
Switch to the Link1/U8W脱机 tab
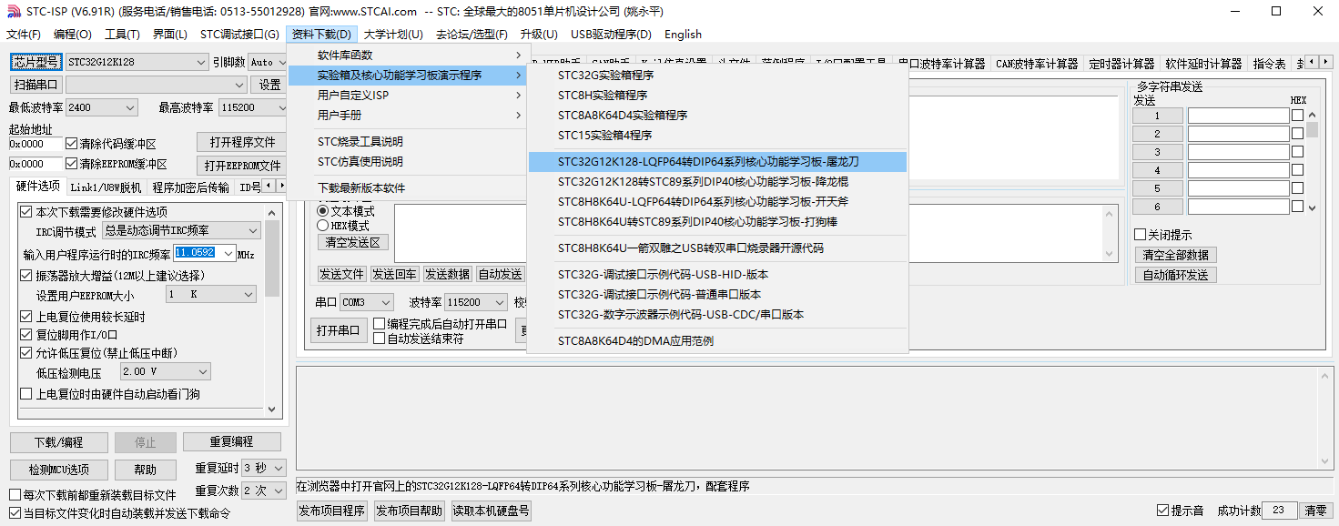[106, 187]
